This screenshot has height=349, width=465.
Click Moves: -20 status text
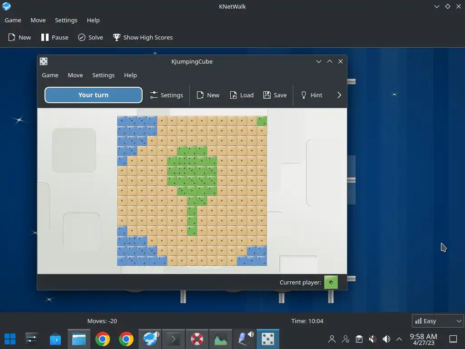pyautogui.click(x=102, y=321)
